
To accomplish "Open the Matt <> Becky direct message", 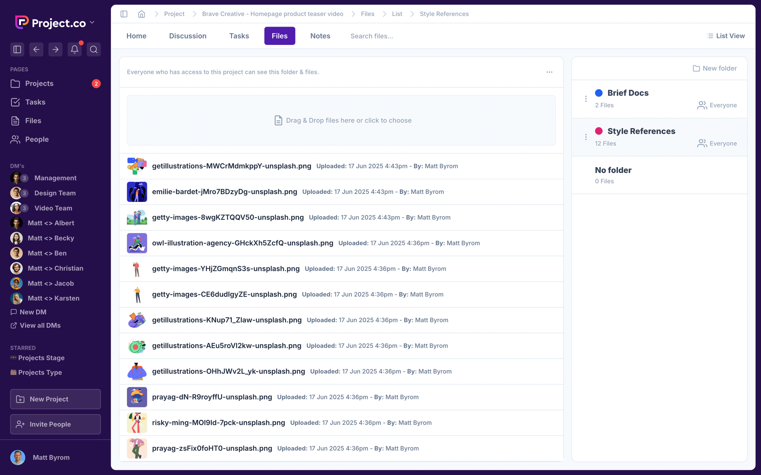I will (51, 238).
